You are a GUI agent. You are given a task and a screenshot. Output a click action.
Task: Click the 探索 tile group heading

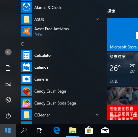coord(111,11)
